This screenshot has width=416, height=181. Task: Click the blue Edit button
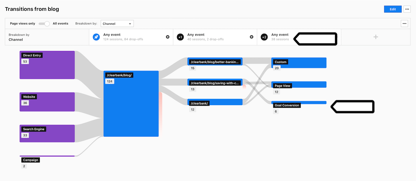(x=393, y=9)
